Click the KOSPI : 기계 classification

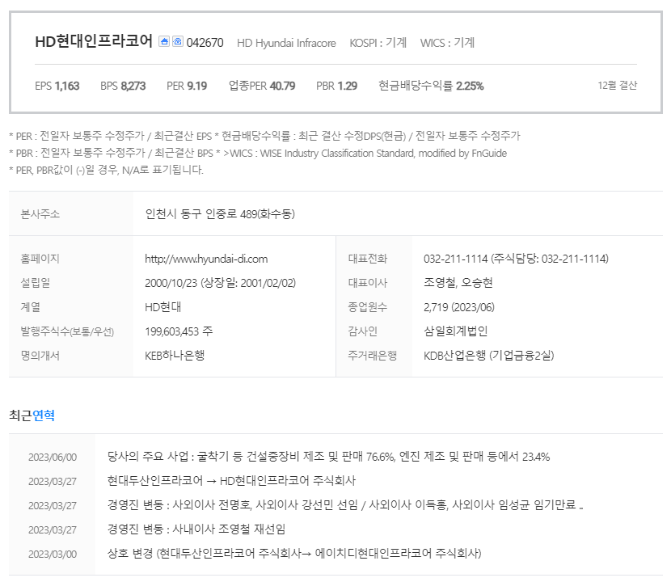(378, 43)
